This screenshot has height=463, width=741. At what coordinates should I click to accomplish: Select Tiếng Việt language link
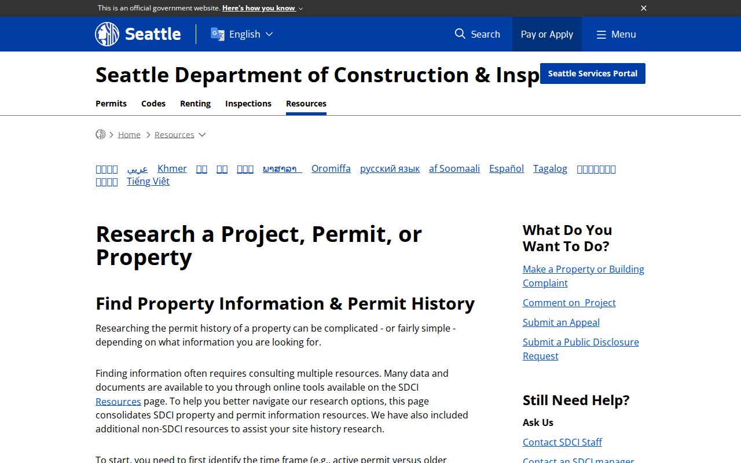pyautogui.click(x=148, y=181)
